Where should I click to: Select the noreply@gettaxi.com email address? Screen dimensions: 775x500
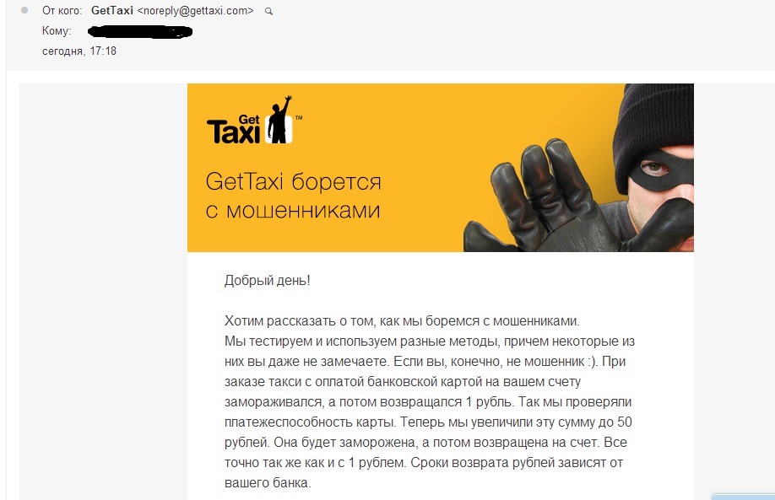[195, 11]
